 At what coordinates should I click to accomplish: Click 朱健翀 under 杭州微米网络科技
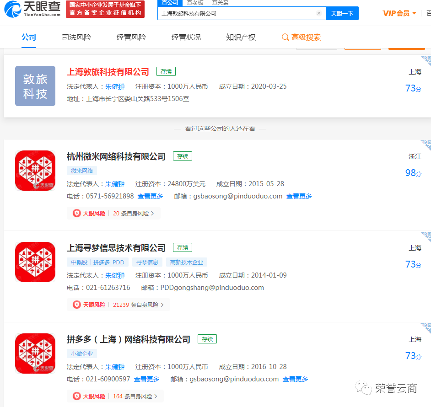[x=115, y=184]
